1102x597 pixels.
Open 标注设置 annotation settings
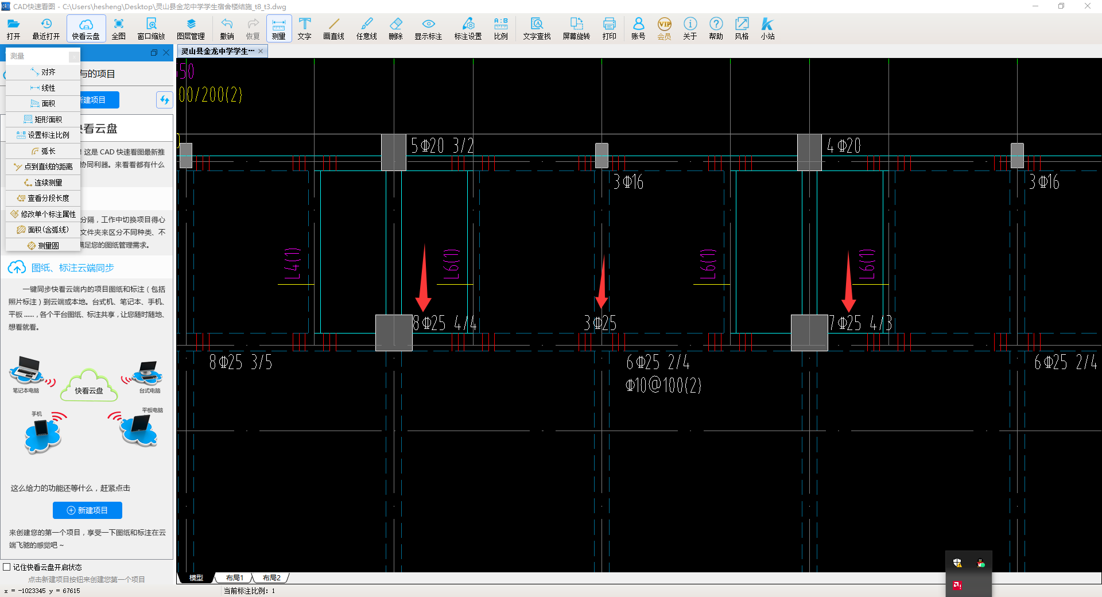[x=468, y=29]
